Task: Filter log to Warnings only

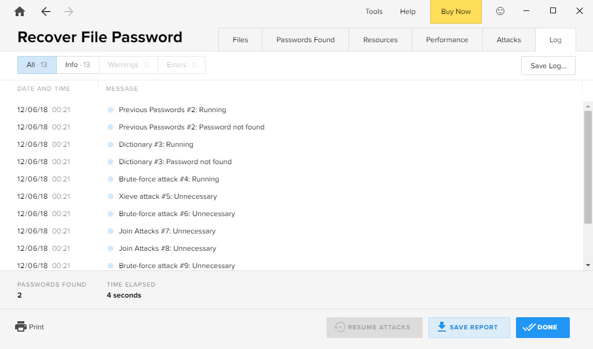Action: coord(128,65)
